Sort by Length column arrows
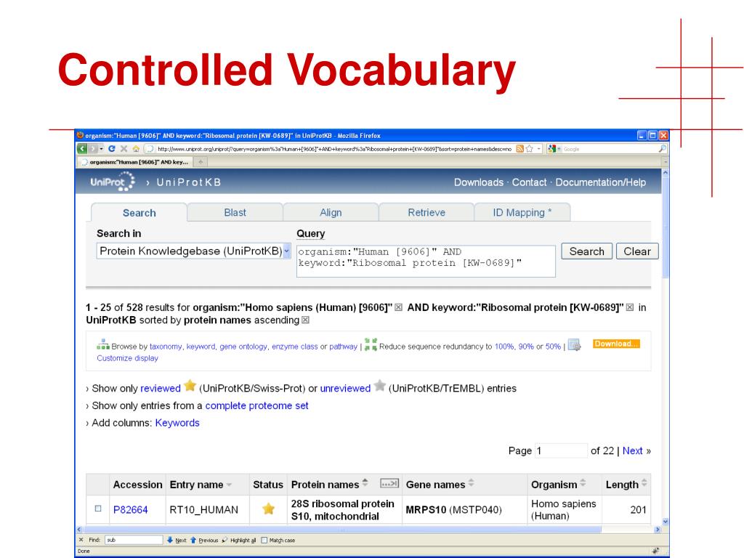 (644, 483)
